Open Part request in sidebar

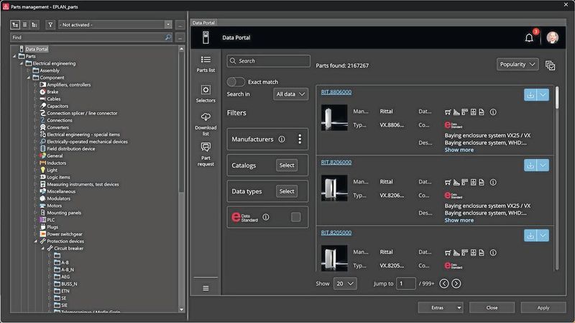pos(206,153)
